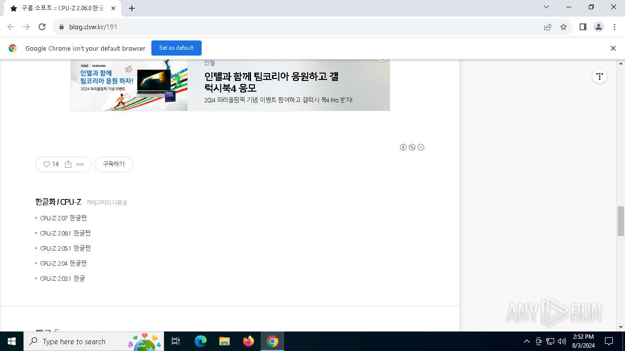Open the CPU-Z 2.07 한글판 link
Viewport: 625px width, 351px height.
tap(63, 218)
